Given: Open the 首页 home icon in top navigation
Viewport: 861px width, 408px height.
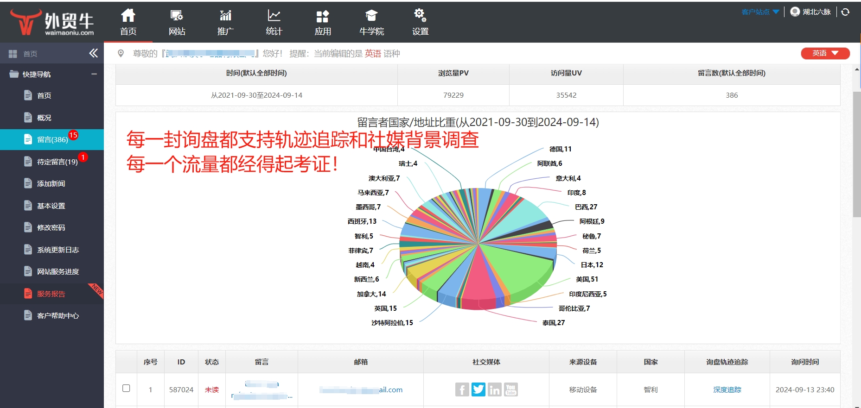Looking at the screenshot, I should (128, 16).
